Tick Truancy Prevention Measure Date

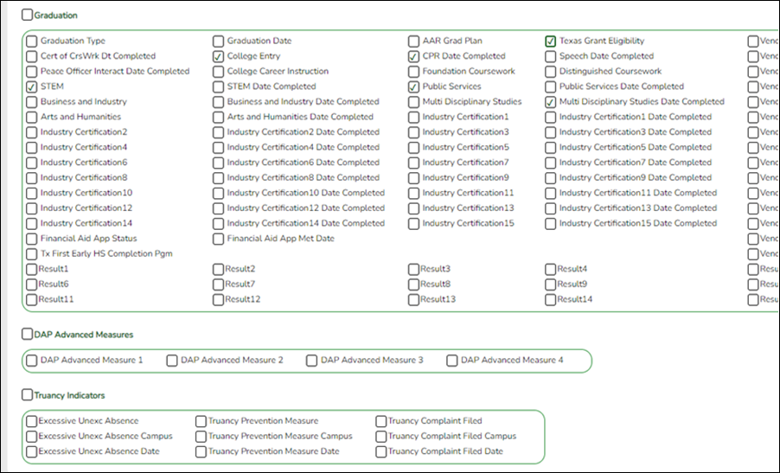point(201,452)
